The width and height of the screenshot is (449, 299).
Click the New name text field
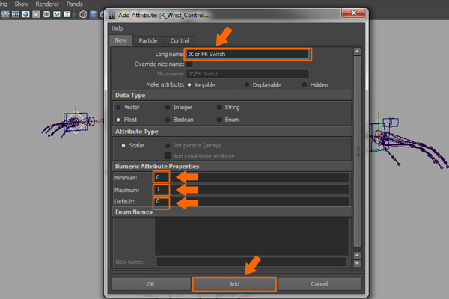tap(251, 262)
